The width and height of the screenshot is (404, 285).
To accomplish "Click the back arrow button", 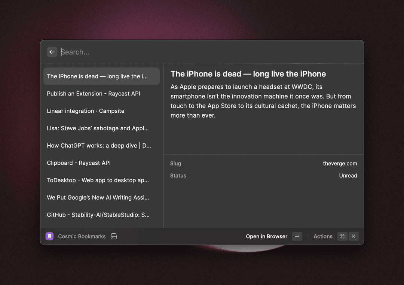I will [x=52, y=52].
